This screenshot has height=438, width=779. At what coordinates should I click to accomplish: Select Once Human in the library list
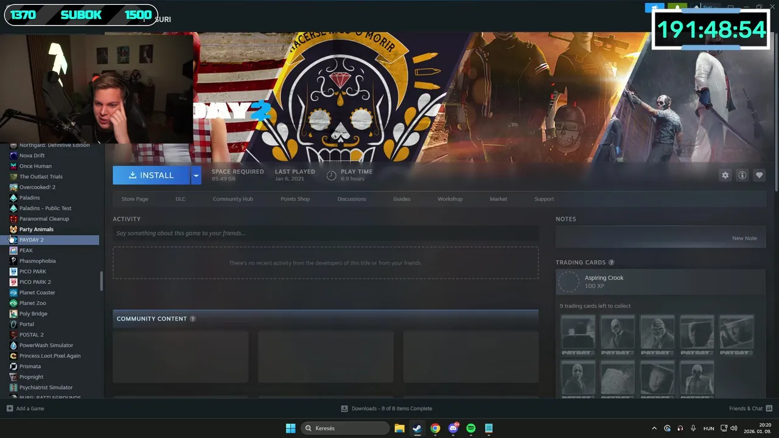coord(35,166)
